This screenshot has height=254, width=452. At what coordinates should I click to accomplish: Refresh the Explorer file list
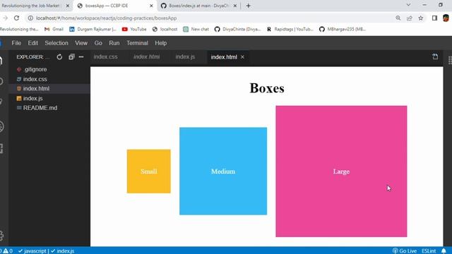59,57
